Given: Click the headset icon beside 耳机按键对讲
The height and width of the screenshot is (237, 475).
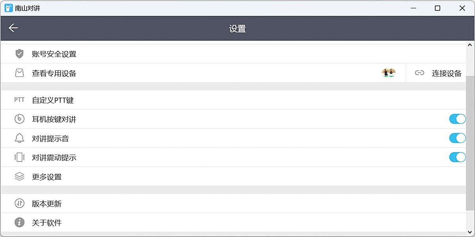Looking at the screenshot, I should click(19, 119).
